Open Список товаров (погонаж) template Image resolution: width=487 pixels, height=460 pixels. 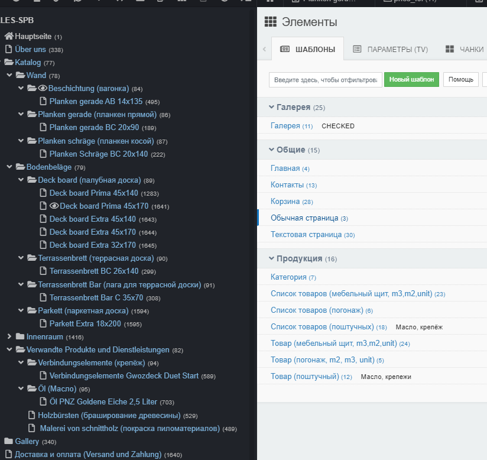(x=322, y=310)
